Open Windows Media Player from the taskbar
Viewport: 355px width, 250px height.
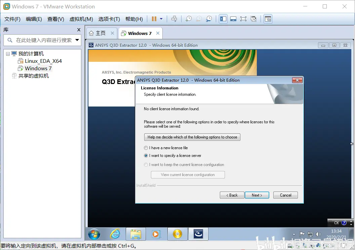tap(156, 234)
